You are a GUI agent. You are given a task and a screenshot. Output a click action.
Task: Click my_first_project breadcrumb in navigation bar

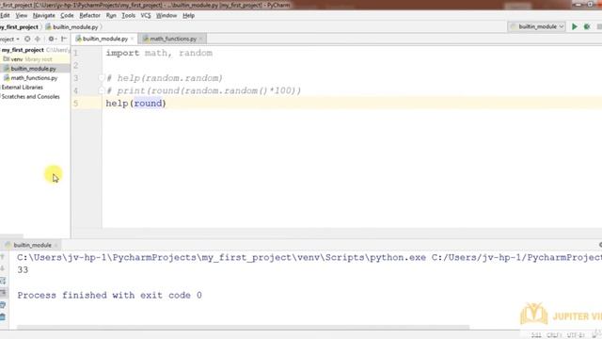tap(19, 27)
